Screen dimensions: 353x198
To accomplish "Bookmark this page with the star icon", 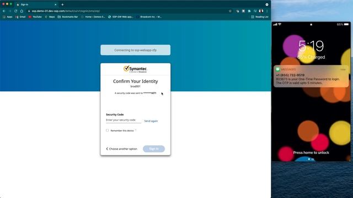I will [x=230, y=11].
